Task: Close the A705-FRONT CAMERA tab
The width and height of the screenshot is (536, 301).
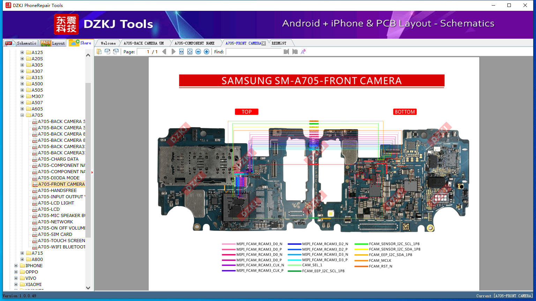Action: 263,44
